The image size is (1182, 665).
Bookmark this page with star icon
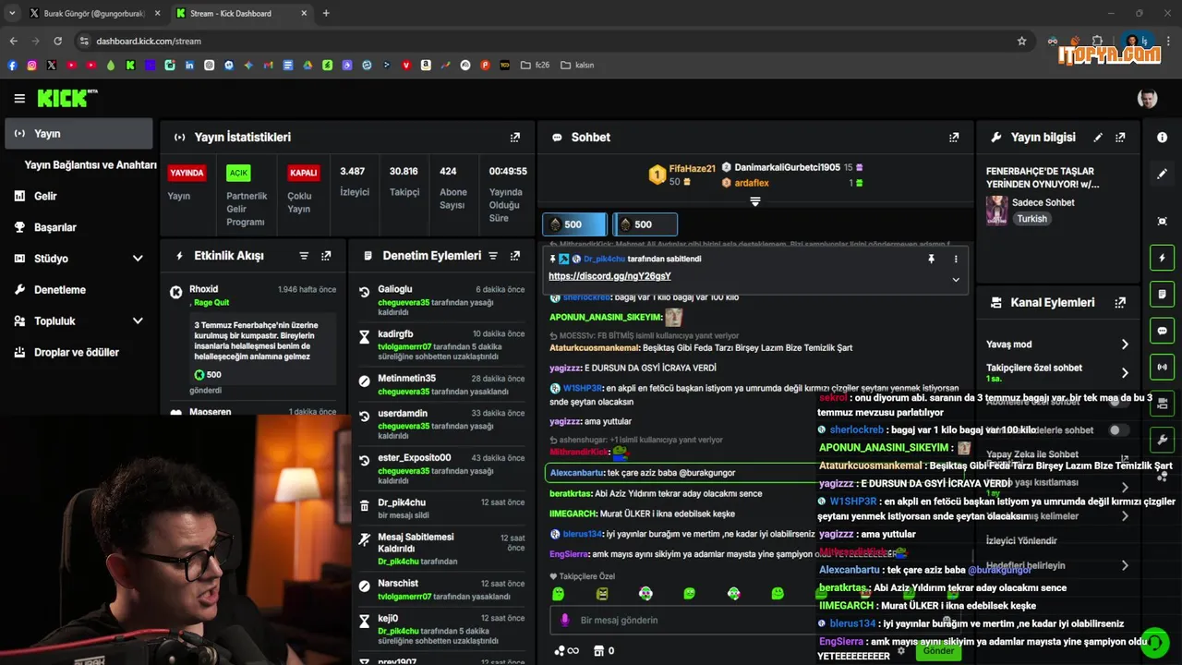[x=1021, y=41]
